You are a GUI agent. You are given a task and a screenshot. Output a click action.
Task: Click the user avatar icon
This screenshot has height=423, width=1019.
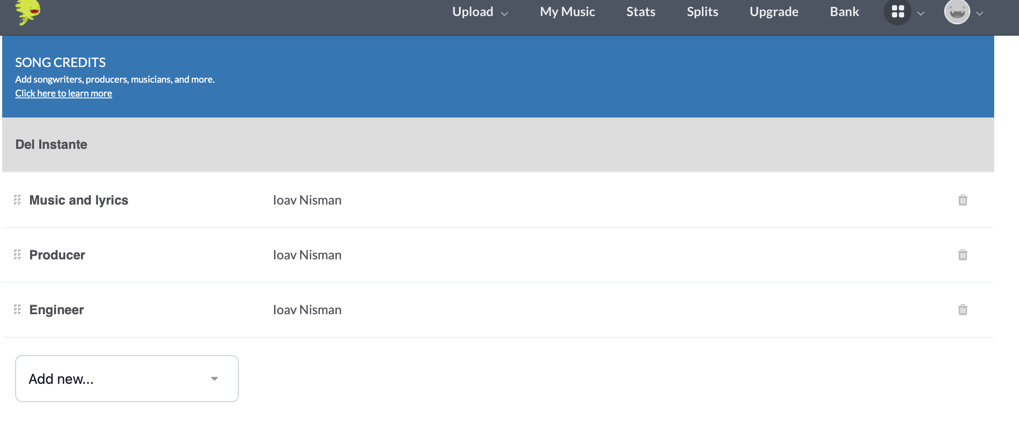[x=957, y=12]
